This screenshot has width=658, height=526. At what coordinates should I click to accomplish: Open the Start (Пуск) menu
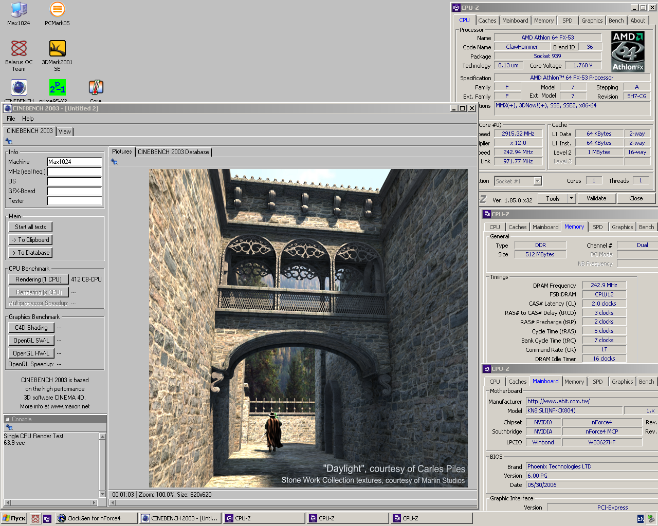(x=14, y=518)
